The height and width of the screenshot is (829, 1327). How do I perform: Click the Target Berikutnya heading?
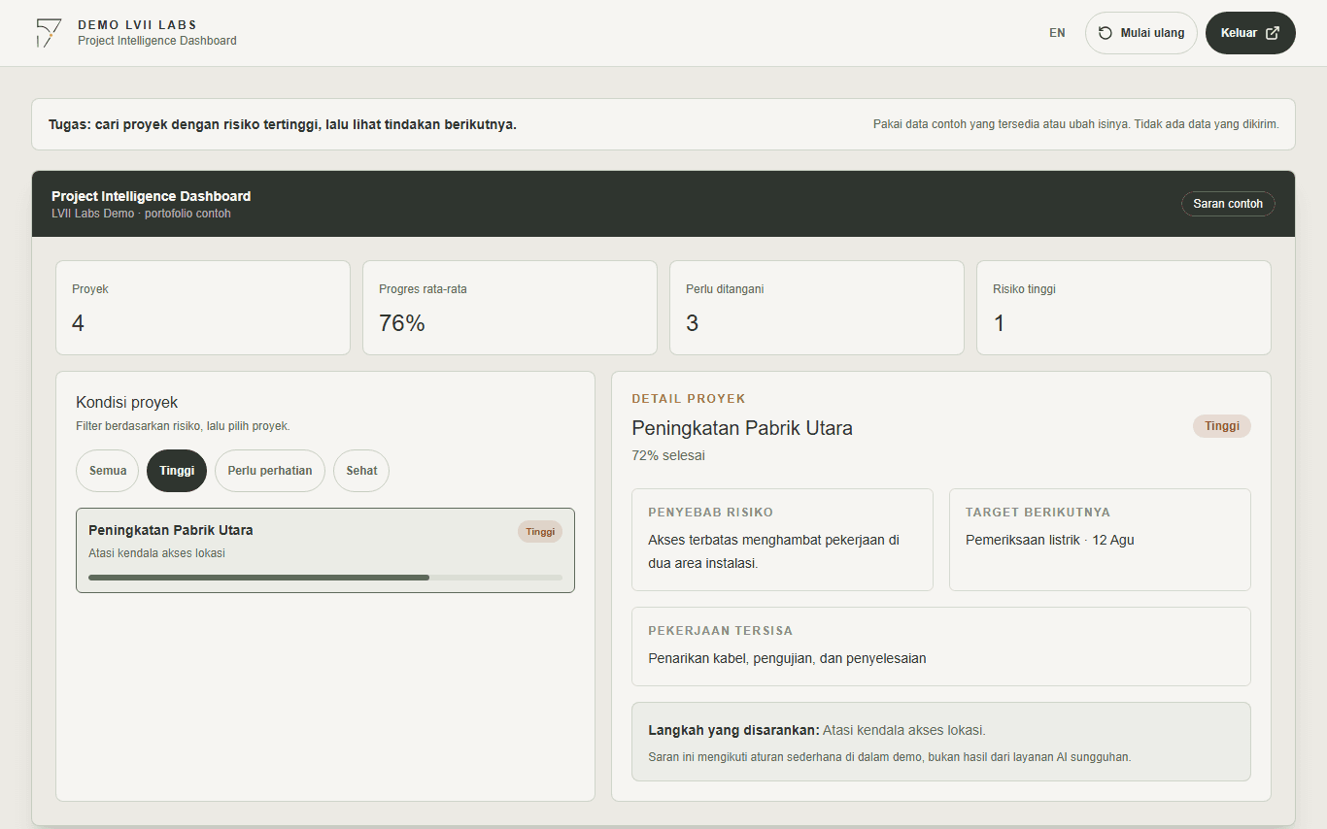click(1038, 513)
